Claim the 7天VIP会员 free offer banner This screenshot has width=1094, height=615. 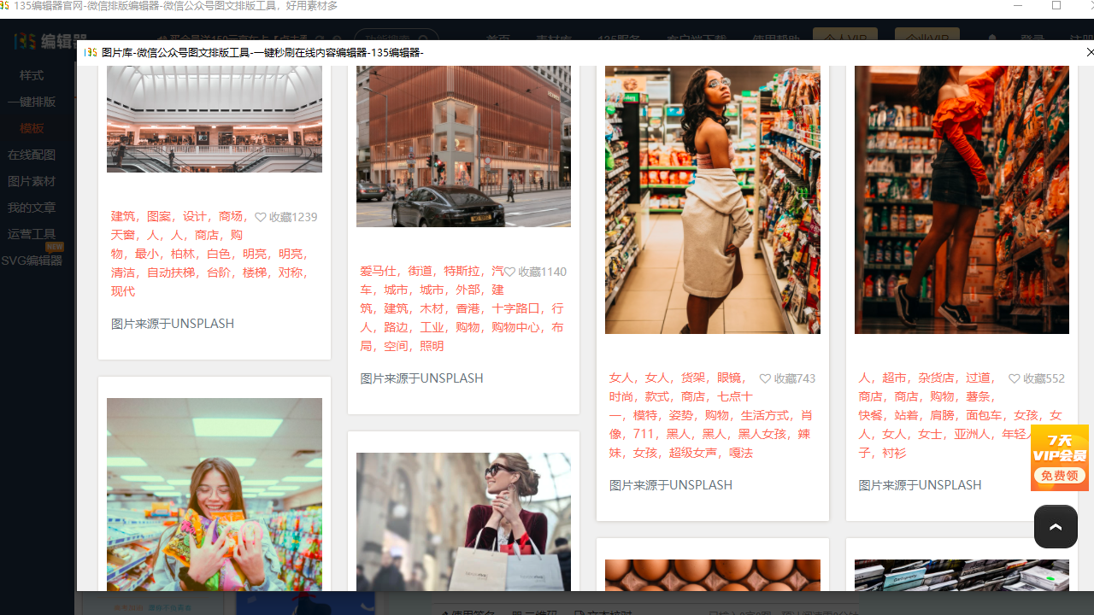[1059, 458]
